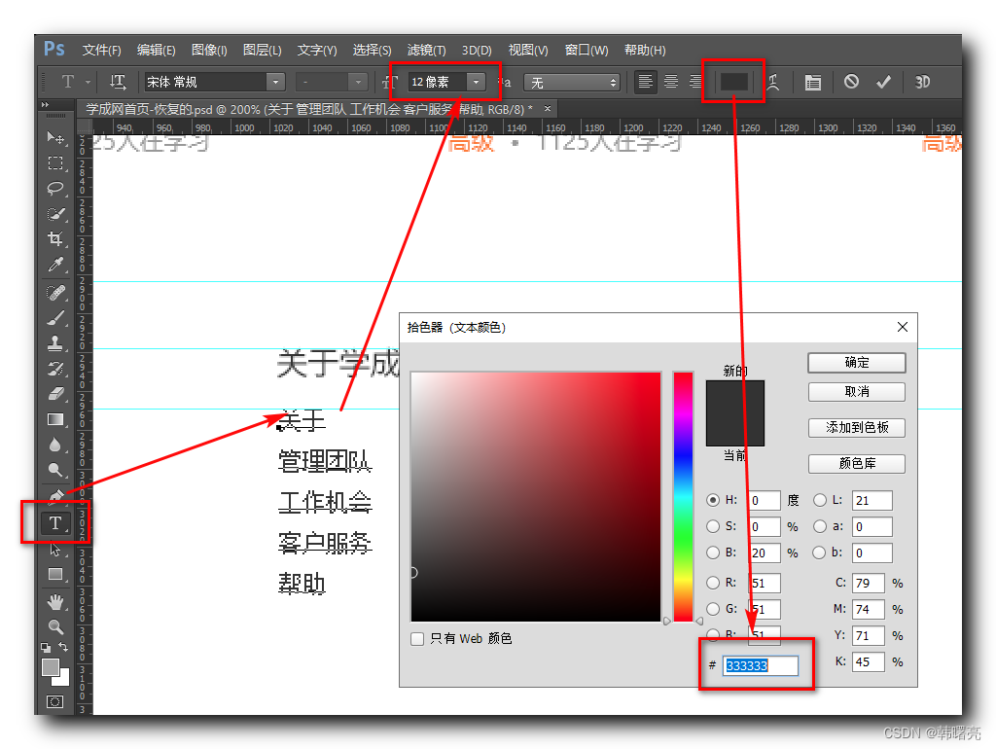Select the Move tool

[x=55, y=138]
